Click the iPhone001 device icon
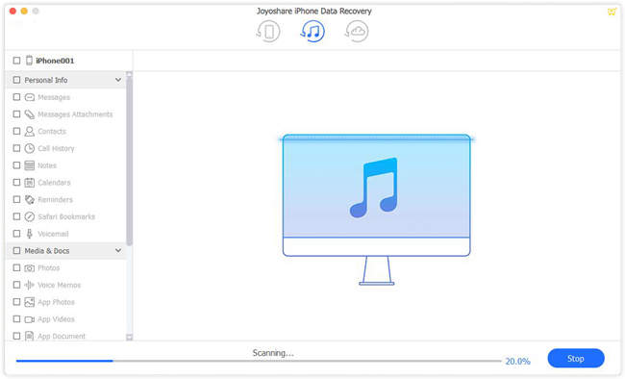The width and height of the screenshot is (625, 379). pos(29,61)
